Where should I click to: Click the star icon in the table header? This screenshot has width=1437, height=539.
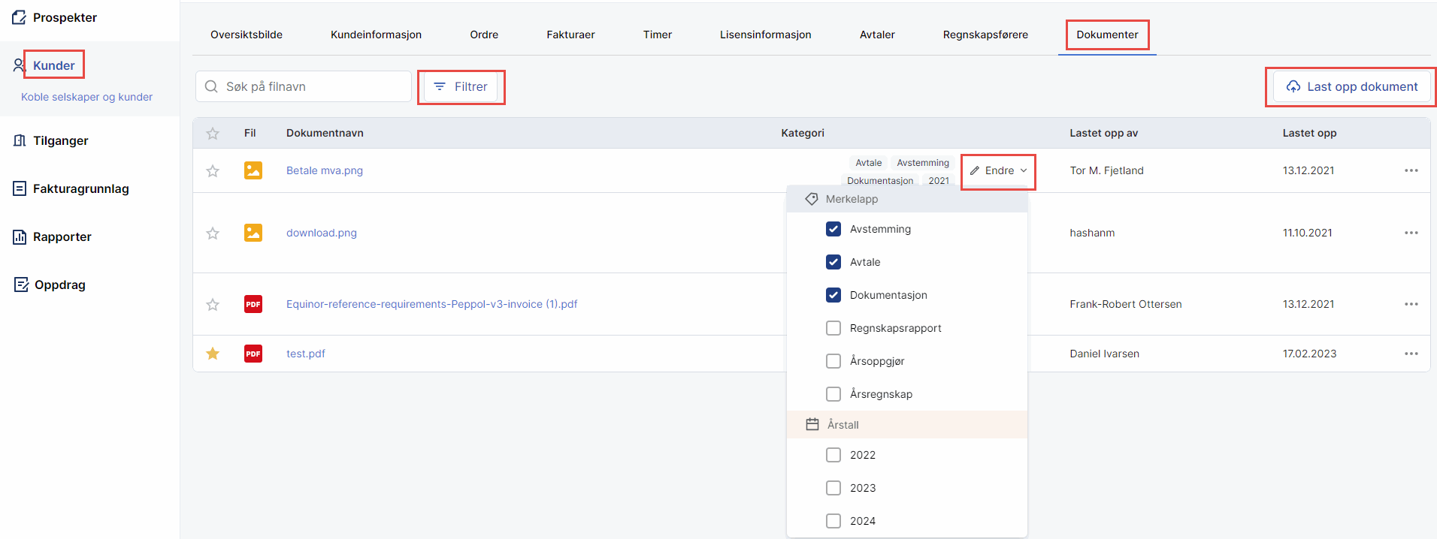tap(213, 134)
